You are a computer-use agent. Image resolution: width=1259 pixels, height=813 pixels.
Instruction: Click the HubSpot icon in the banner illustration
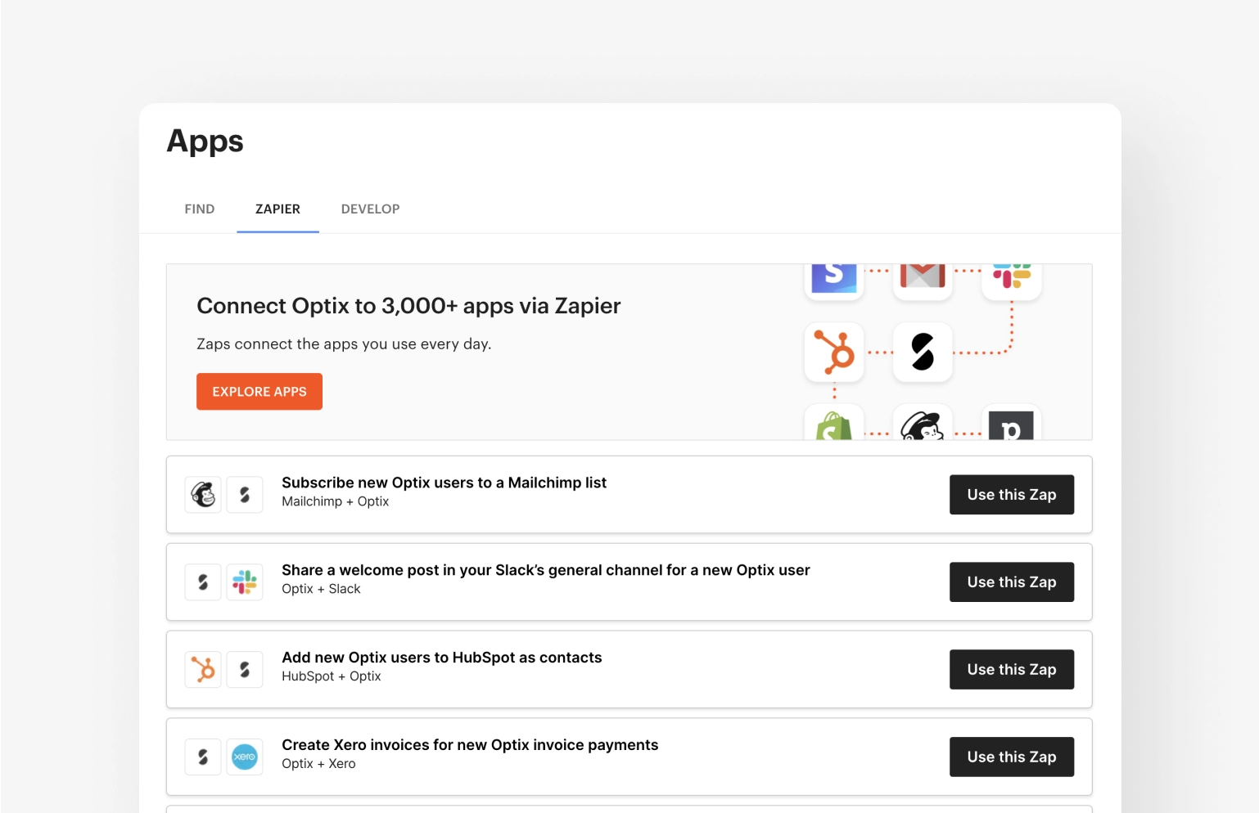point(833,353)
